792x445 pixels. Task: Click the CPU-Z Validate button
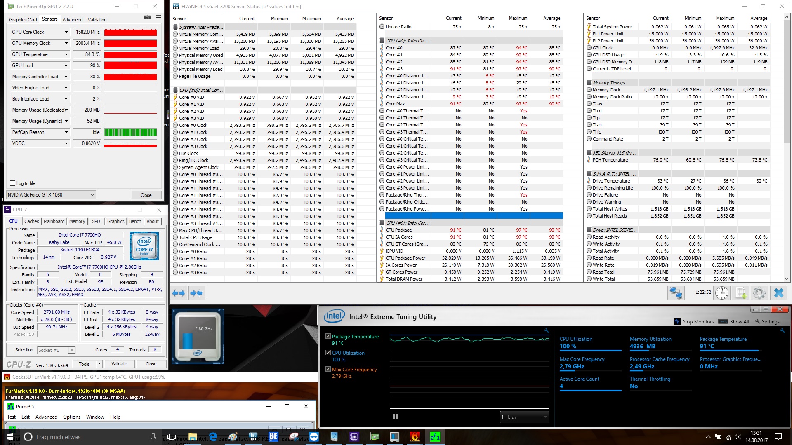[x=119, y=364]
